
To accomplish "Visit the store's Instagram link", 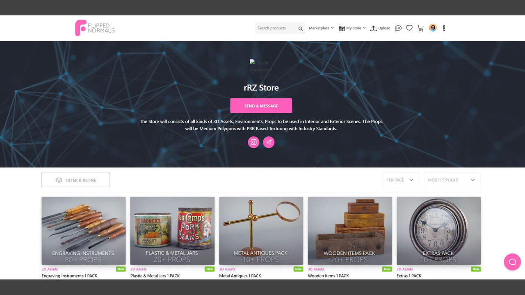I will coord(253,142).
